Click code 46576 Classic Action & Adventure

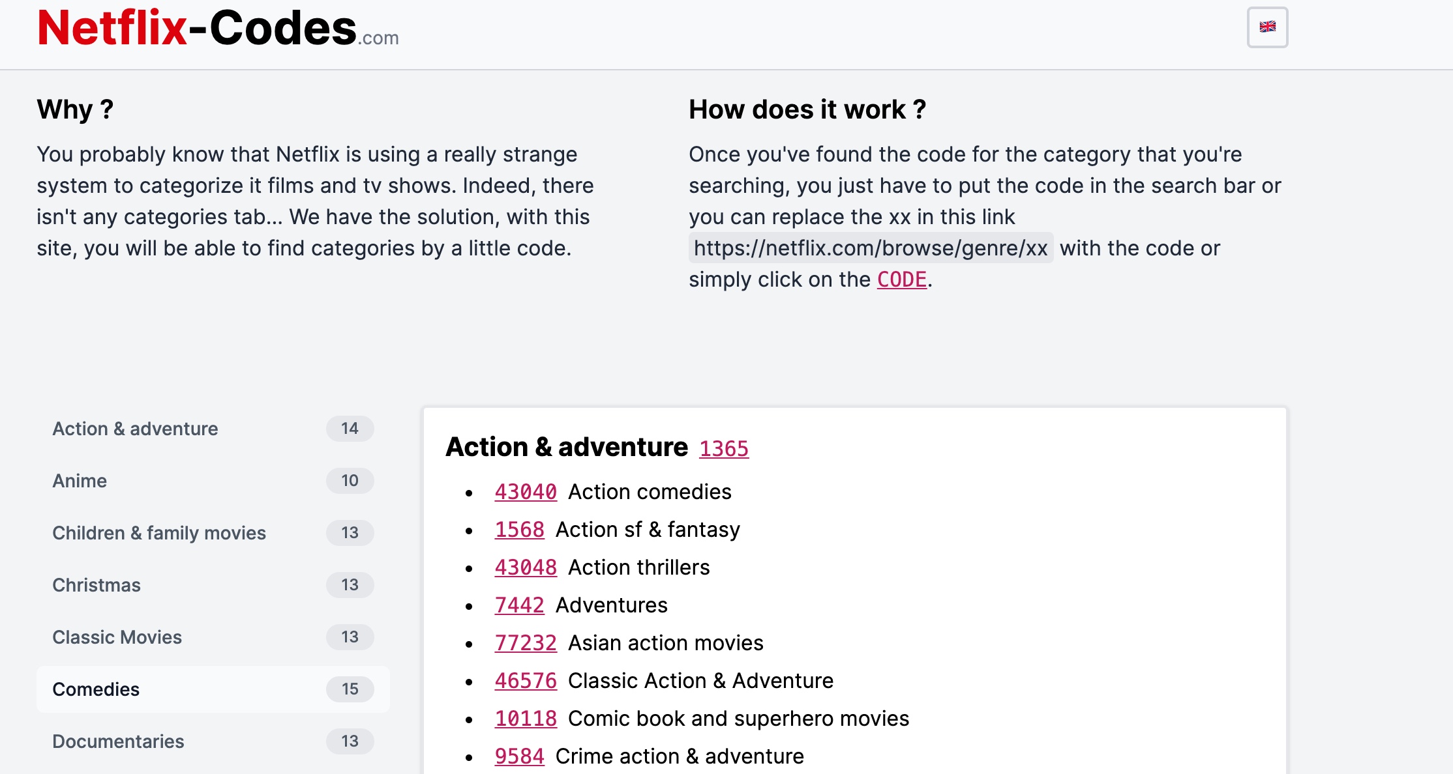[x=525, y=681]
